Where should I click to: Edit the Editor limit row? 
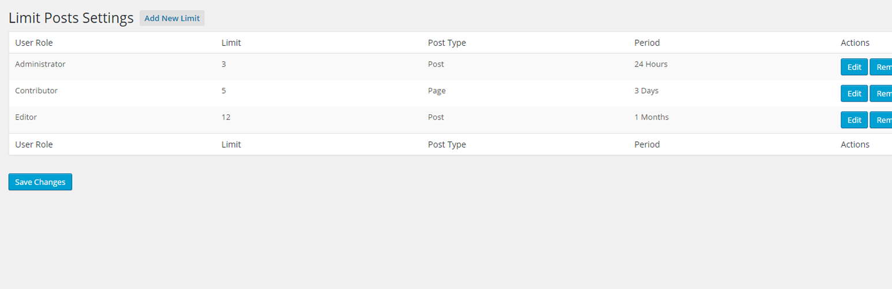click(x=854, y=120)
